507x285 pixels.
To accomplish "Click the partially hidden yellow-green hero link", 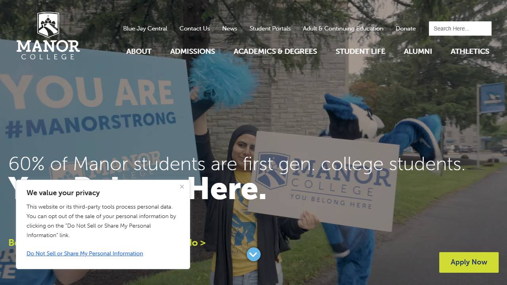I will click(x=197, y=243).
